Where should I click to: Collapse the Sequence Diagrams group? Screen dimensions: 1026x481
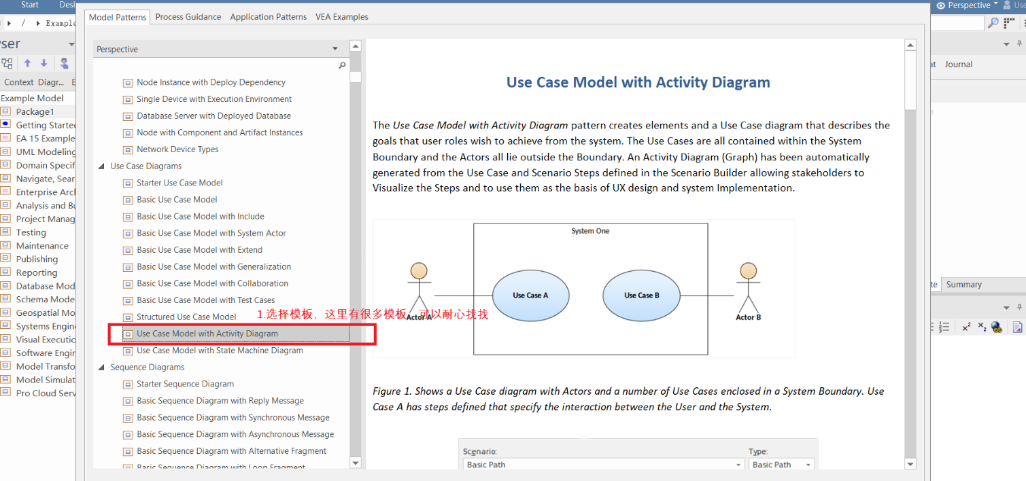point(101,368)
